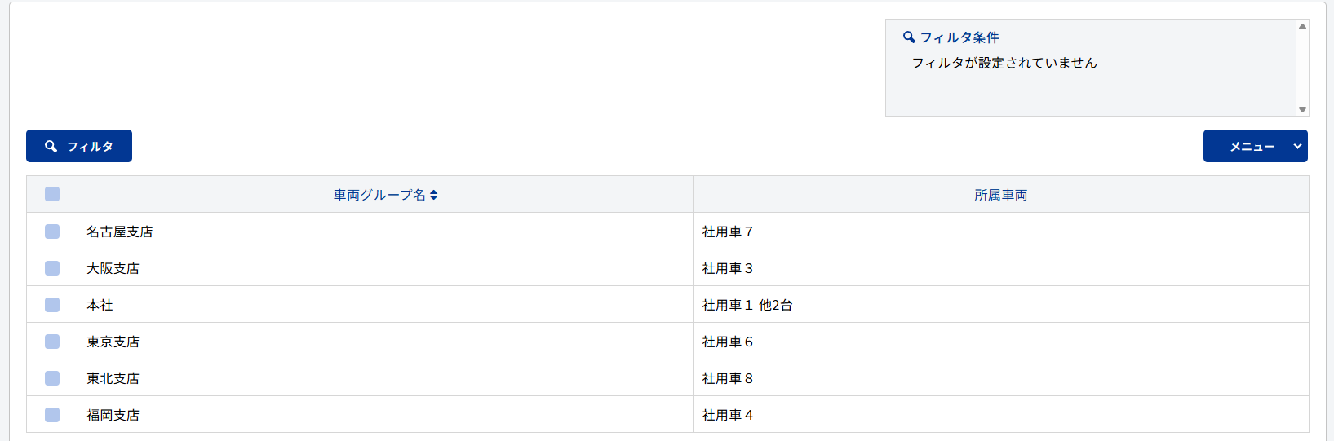Open the 本社 group row
This screenshot has width=1334, height=441.
[100, 305]
